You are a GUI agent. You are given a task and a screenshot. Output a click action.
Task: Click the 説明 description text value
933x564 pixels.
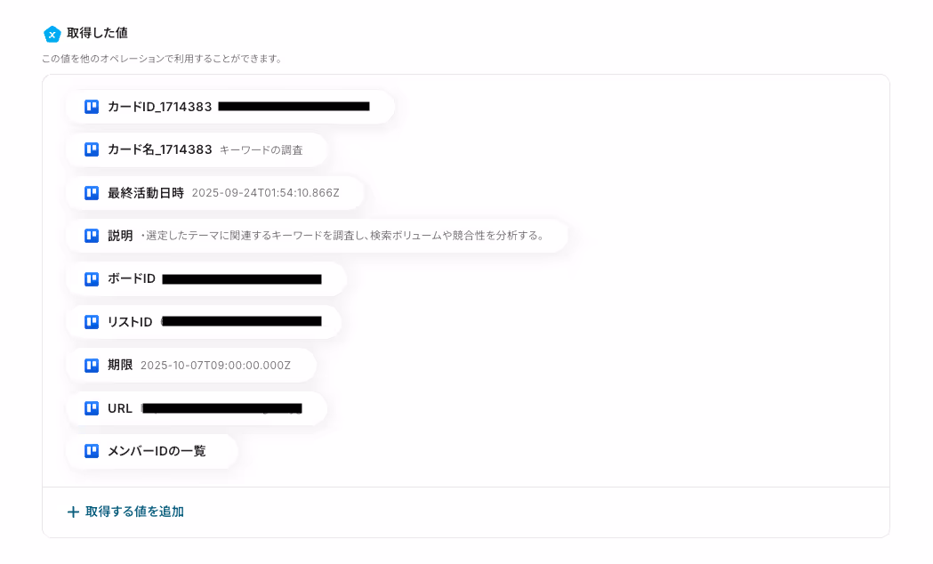click(342, 236)
